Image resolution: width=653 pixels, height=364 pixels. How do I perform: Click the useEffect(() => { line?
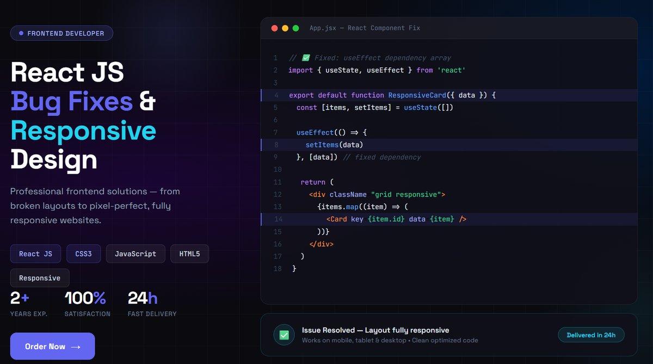pyautogui.click(x=332, y=133)
